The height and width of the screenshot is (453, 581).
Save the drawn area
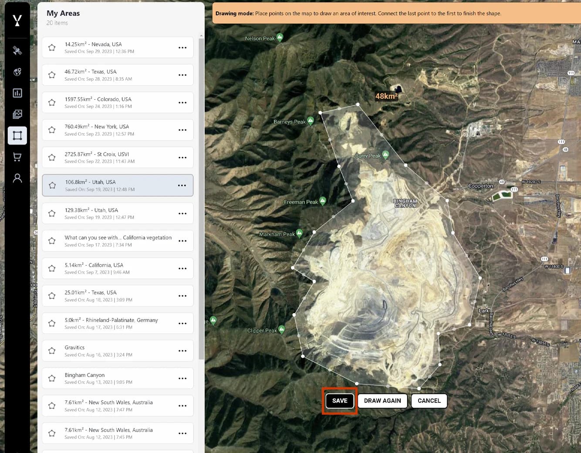click(340, 401)
